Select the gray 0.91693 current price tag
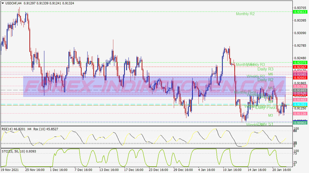 pos(300,90)
